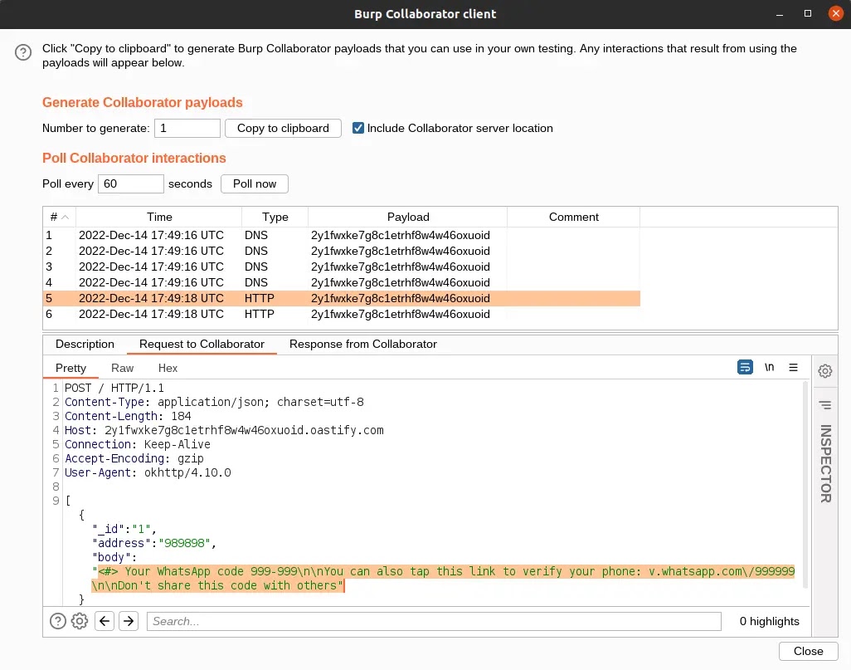Click the User-Agent okhttp/4.10.0 line
851x670 pixels.
click(x=148, y=472)
